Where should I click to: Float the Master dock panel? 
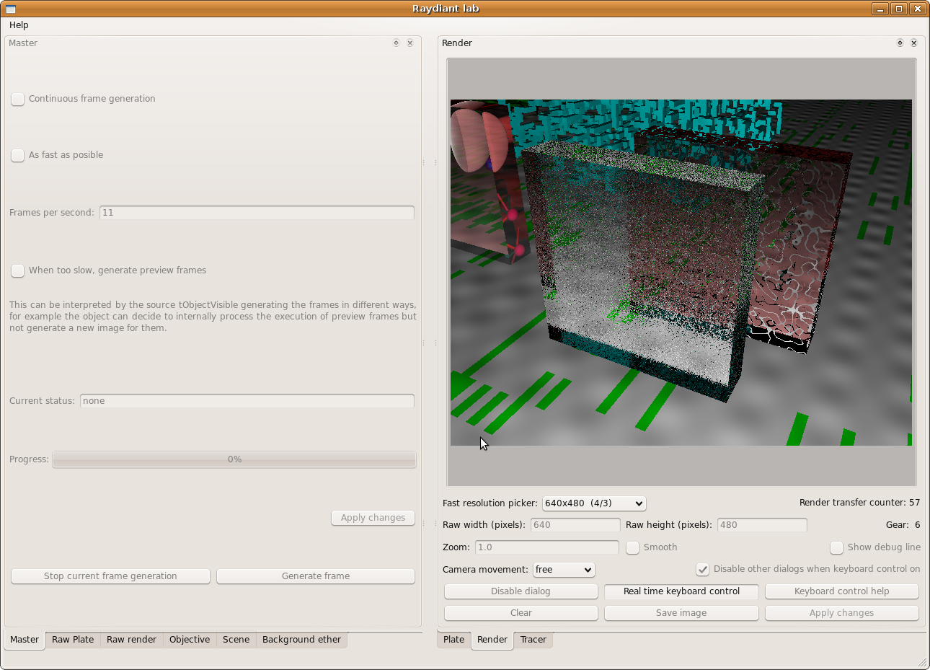point(396,43)
